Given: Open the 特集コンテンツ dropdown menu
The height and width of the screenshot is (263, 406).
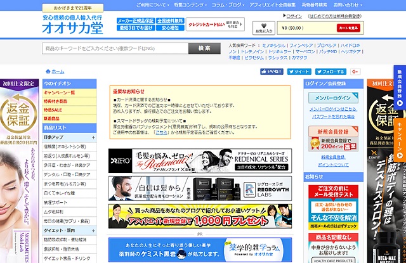Looking at the screenshot, I should 190,5.
